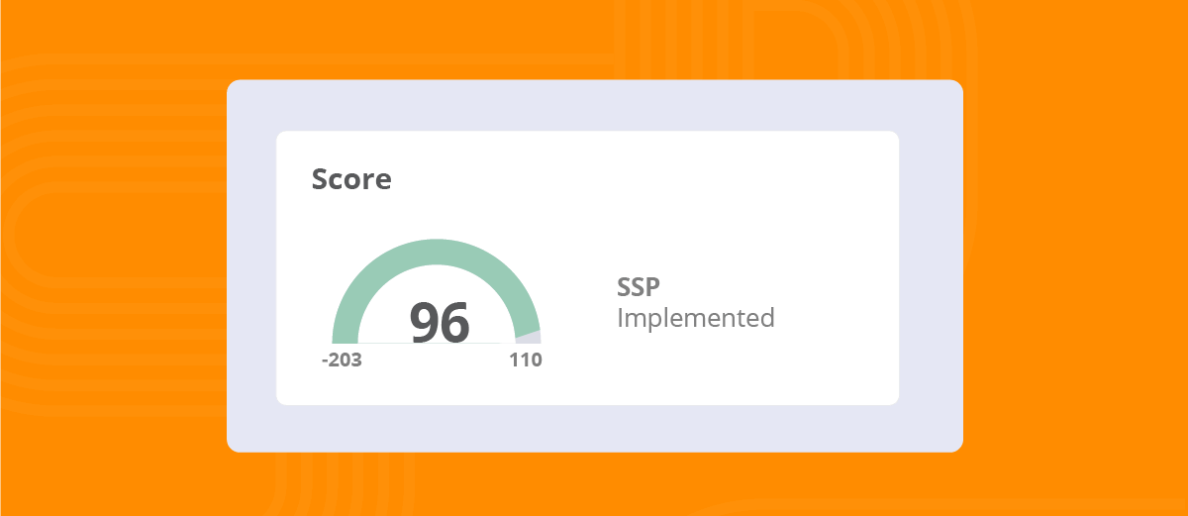
Task: Click the "Score" card heading
Action: point(351,179)
